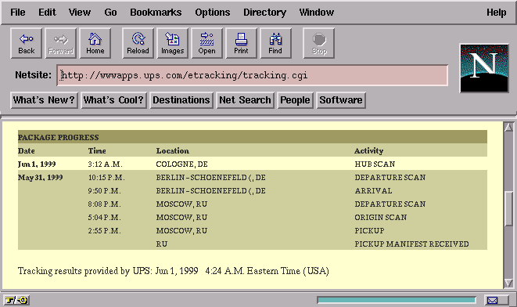The width and height of the screenshot is (517, 307).
Task: Click the What's Cool? directory button
Action: [x=113, y=100]
